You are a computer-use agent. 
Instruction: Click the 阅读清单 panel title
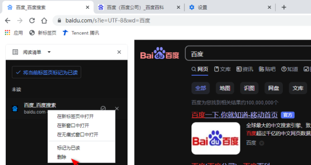coord(32,52)
